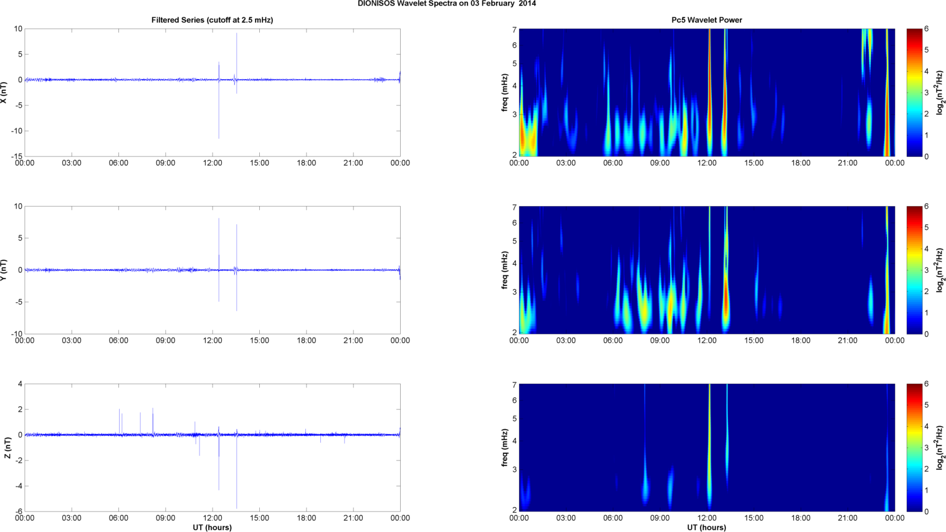Click the '-4' tick label on the Z (nT) axis
The width and height of the screenshot is (946, 532).
[x=18, y=486]
